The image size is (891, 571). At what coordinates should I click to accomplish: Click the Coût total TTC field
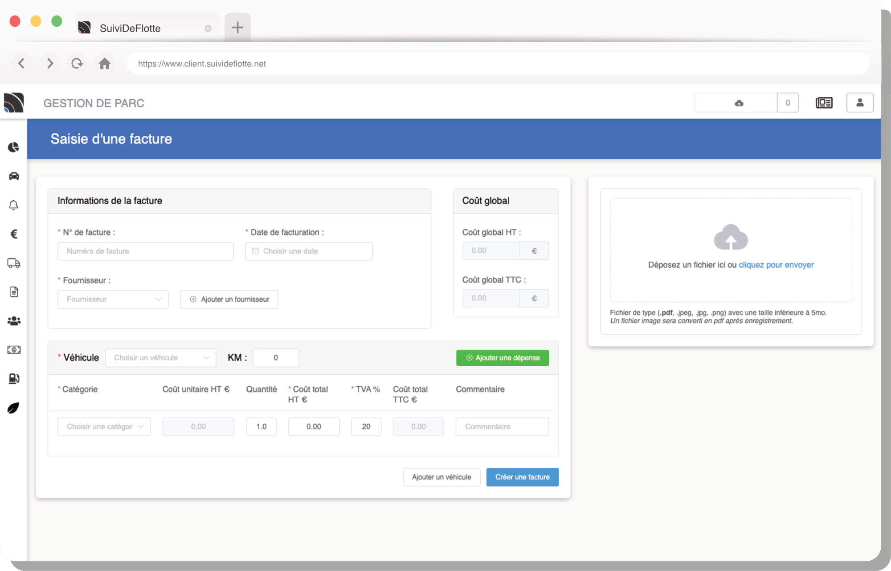click(418, 426)
